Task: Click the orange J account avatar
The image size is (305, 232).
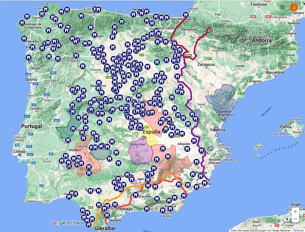Action: tap(293, 7)
